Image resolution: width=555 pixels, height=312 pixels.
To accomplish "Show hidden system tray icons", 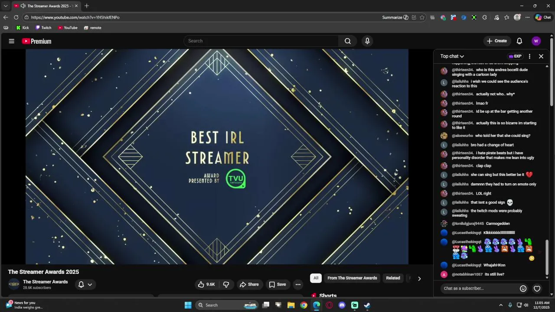I will [501, 305].
